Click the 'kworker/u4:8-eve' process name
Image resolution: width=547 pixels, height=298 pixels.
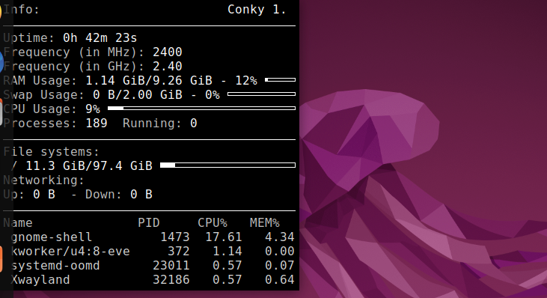[70, 252]
